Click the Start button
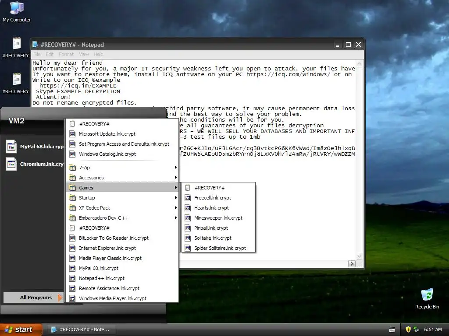The height and width of the screenshot is (336, 449). [x=21, y=329]
